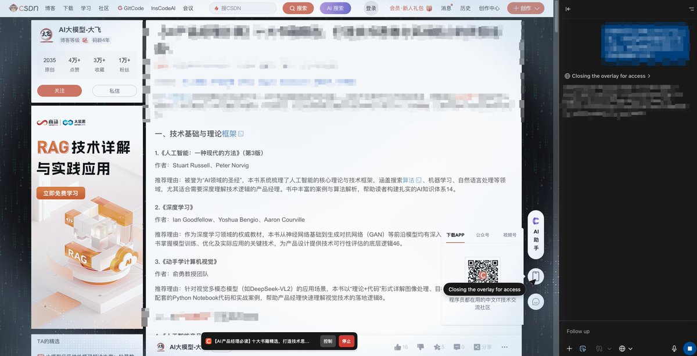This screenshot has width=697, height=356.
Task: Open 会议 from the nav bar
Action: point(188,8)
